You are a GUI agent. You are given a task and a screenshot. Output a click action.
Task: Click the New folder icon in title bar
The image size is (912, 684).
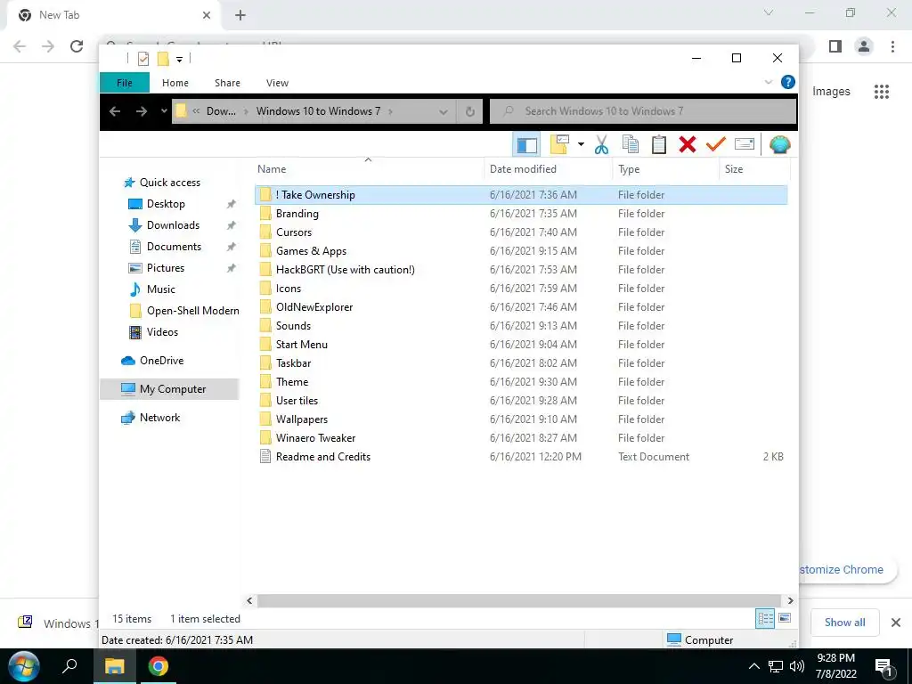tap(163, 59)
